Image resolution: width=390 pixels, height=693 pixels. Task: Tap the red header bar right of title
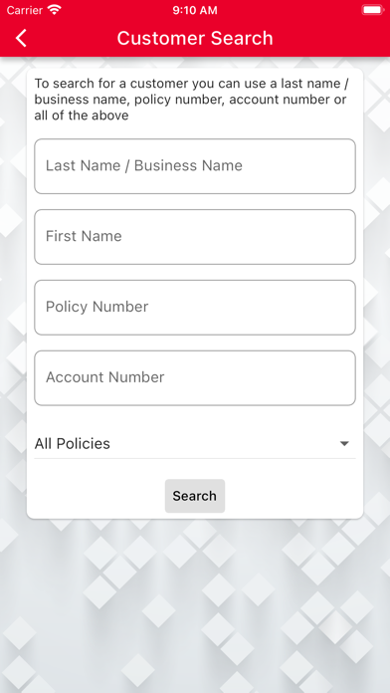(331, 38)
